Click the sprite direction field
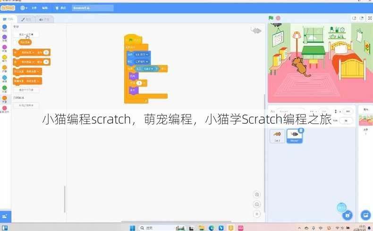 (346, 121)
